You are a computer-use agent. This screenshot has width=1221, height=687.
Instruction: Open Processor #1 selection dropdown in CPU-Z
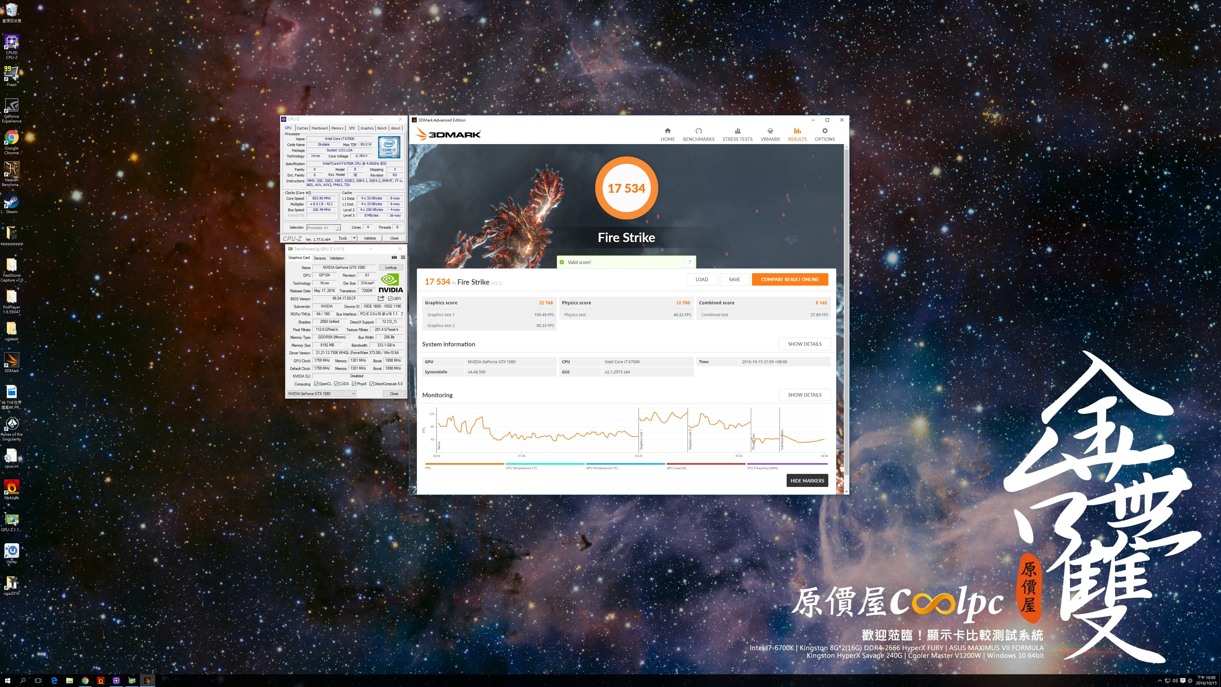click(x=324, y=228)
